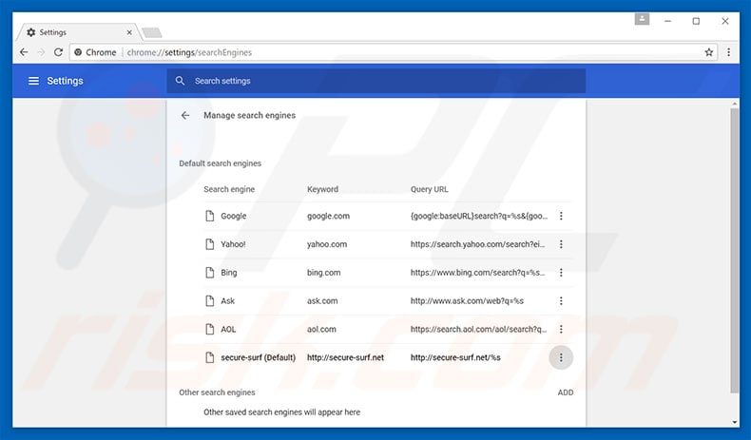Close the Settings tab

(129, 32)
